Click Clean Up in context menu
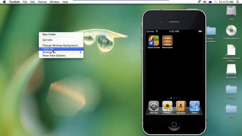 pyautogui.click(x=61, y=49)
